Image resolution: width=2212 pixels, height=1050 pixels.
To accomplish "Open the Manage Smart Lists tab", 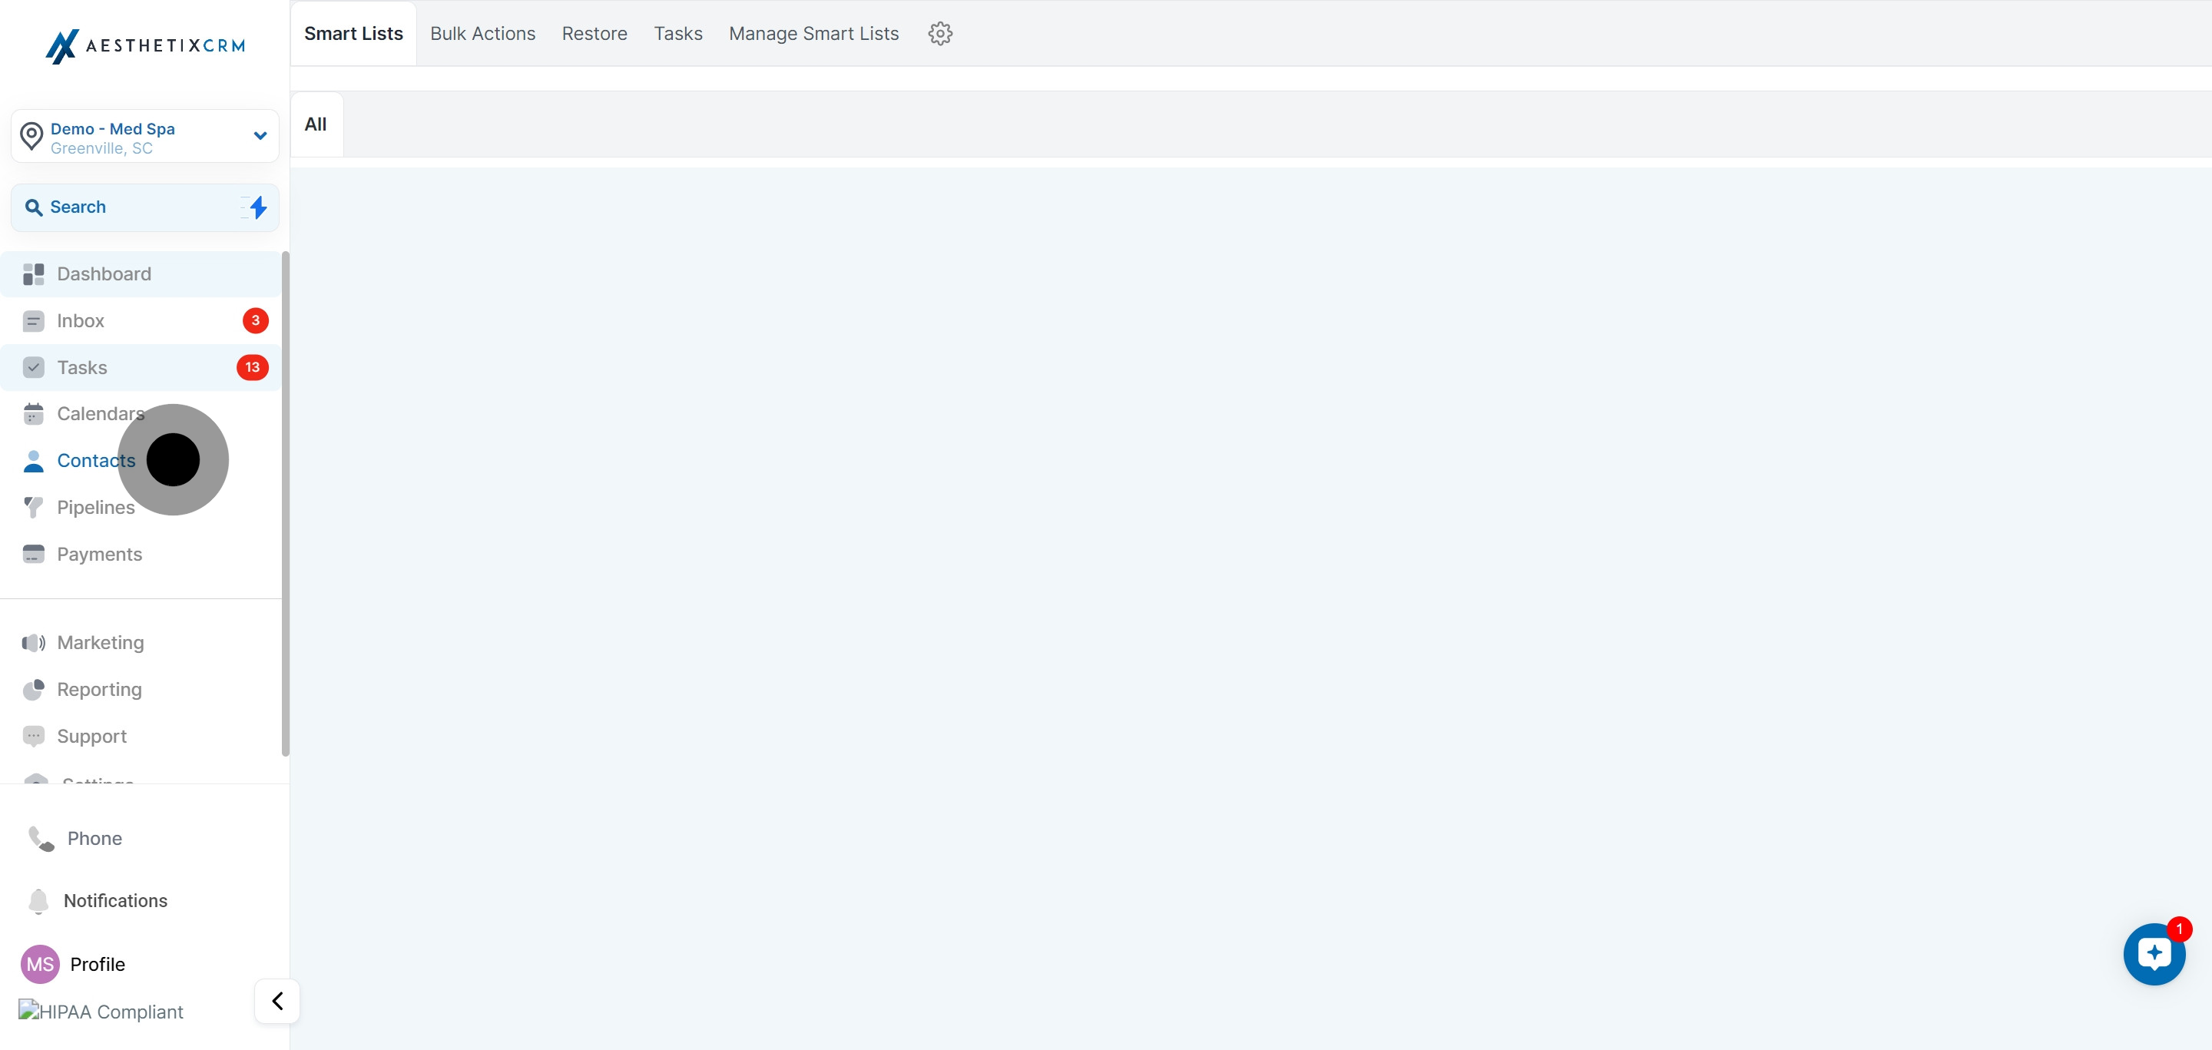I will click(x=813, y=34).
